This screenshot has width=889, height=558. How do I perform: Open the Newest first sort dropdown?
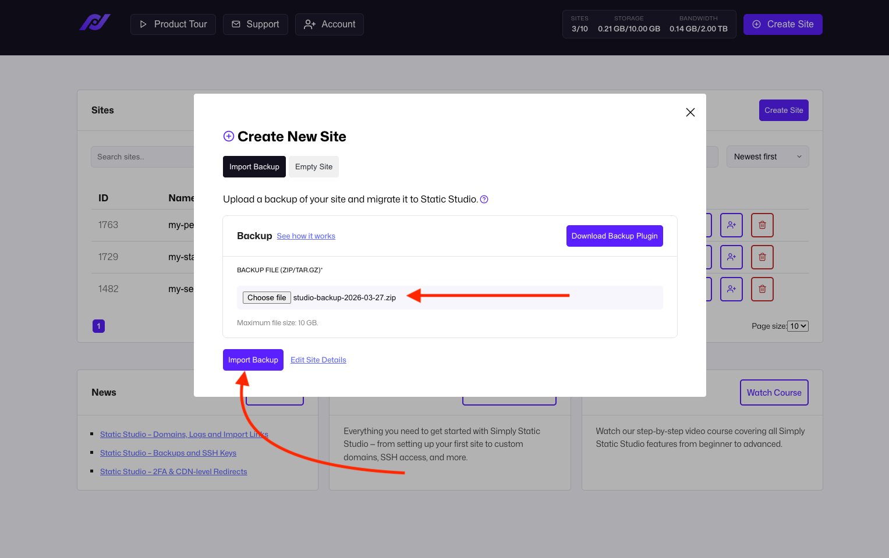[768, 157]
